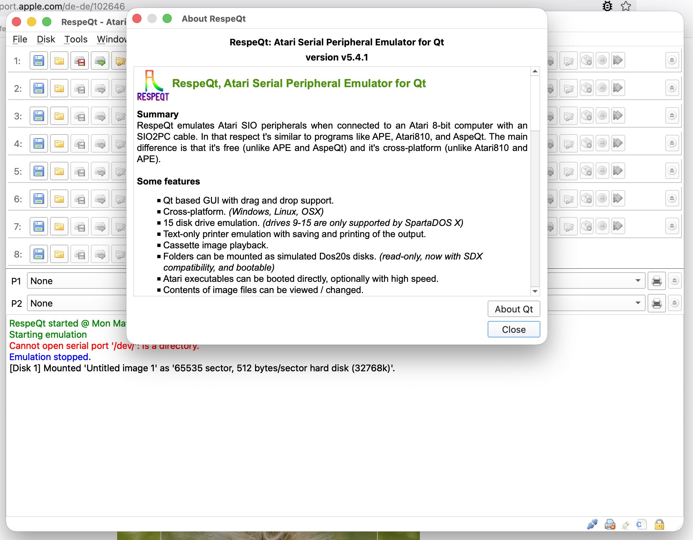Click the blue floppy disk icon for drive 5
Image resolution: width=693 pixels, height=540 pixels.
(39, 171)
